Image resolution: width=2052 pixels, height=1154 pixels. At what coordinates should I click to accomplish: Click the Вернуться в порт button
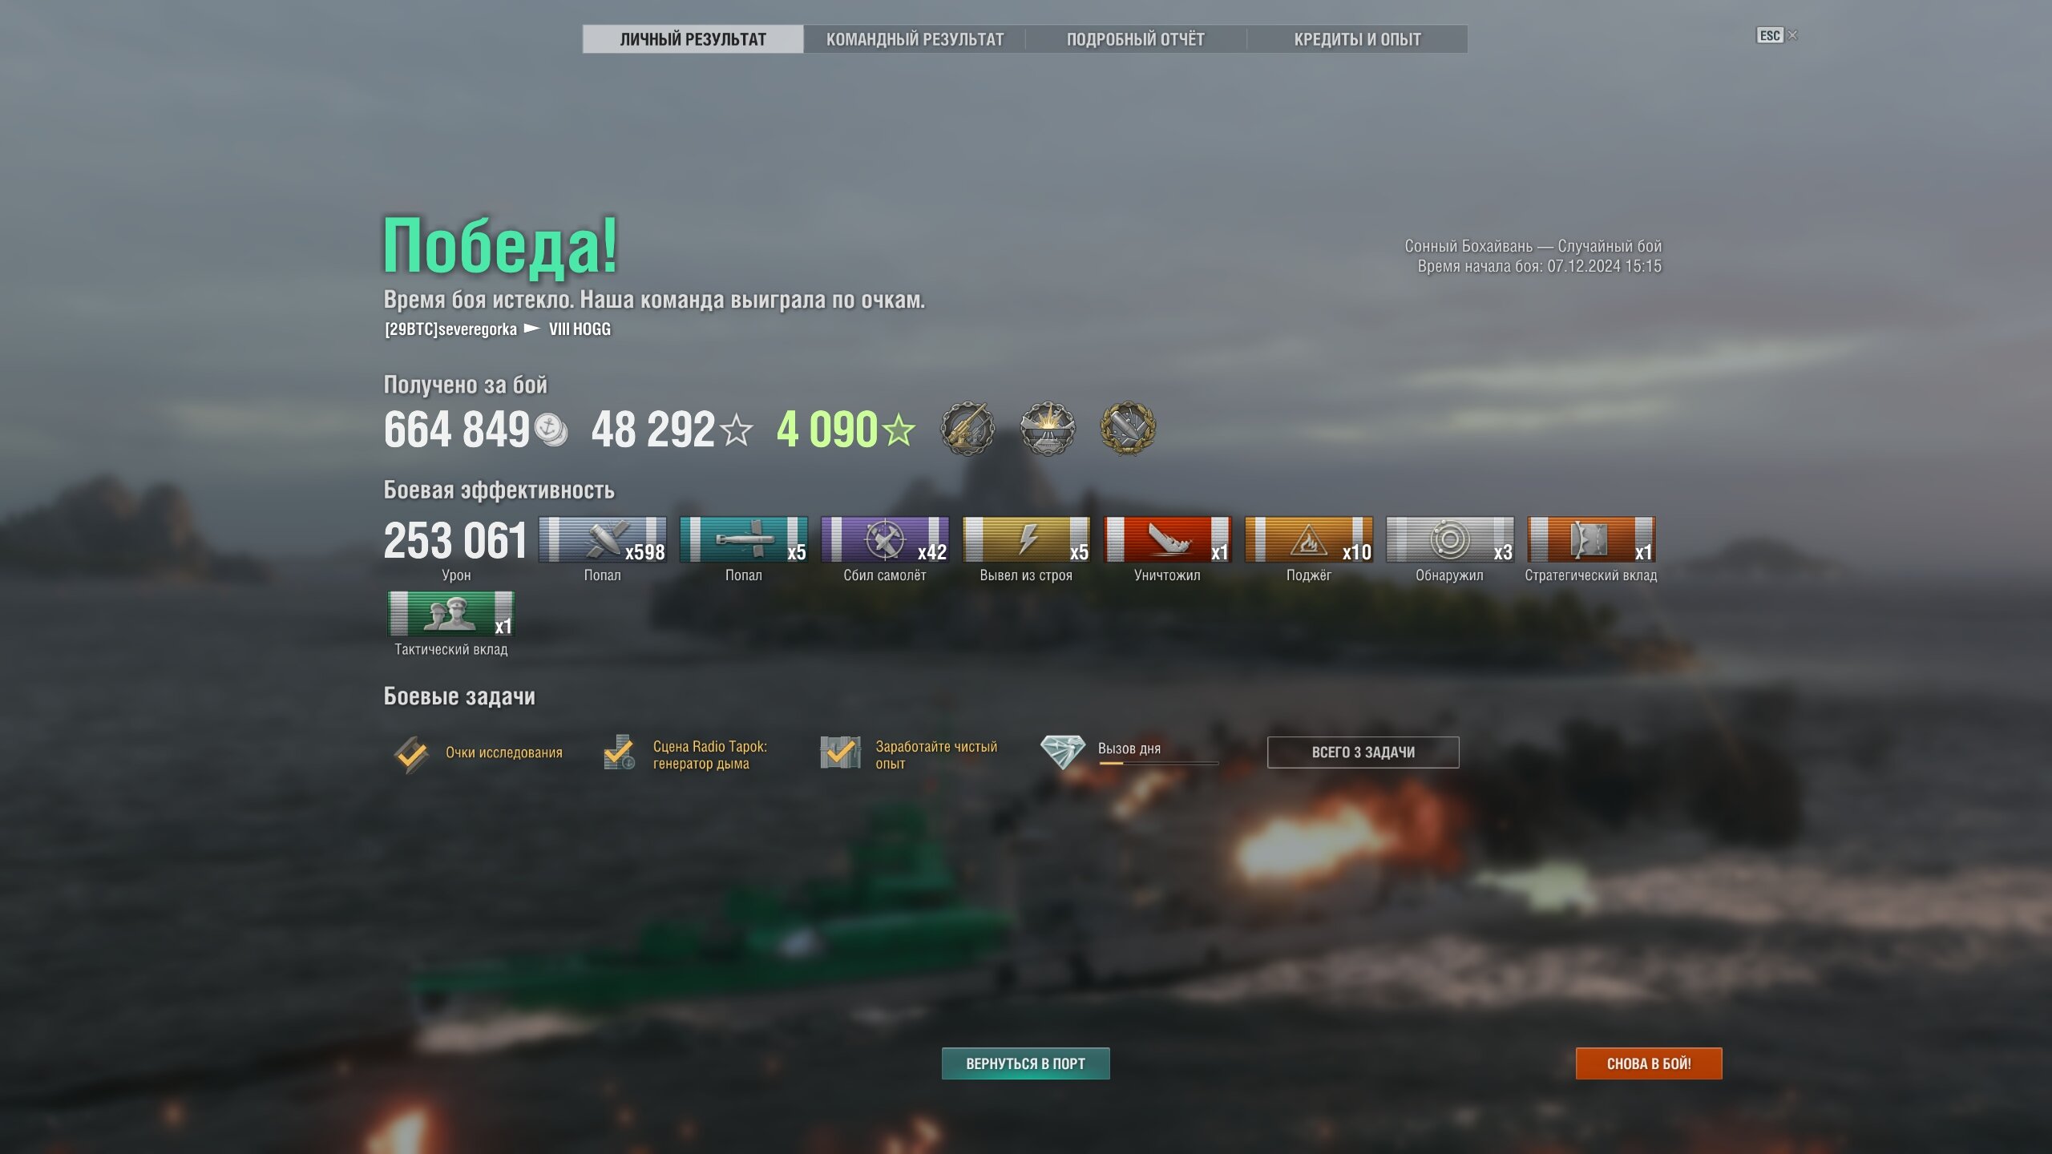1025,1063
